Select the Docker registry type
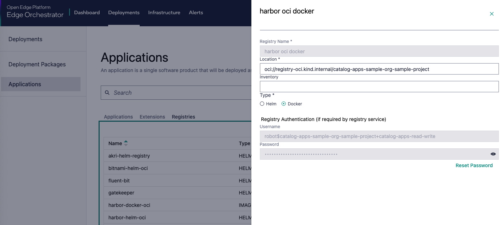The image size is (501, 225). (x=283, y=104)
